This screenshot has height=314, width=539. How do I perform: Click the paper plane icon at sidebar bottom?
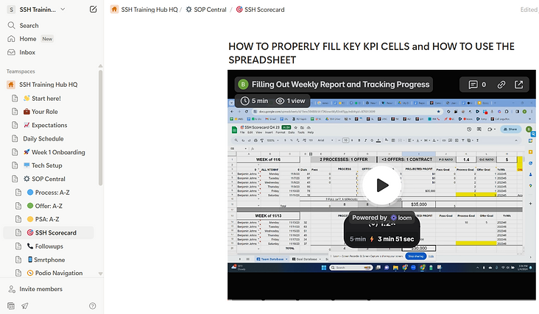[25, 306]
